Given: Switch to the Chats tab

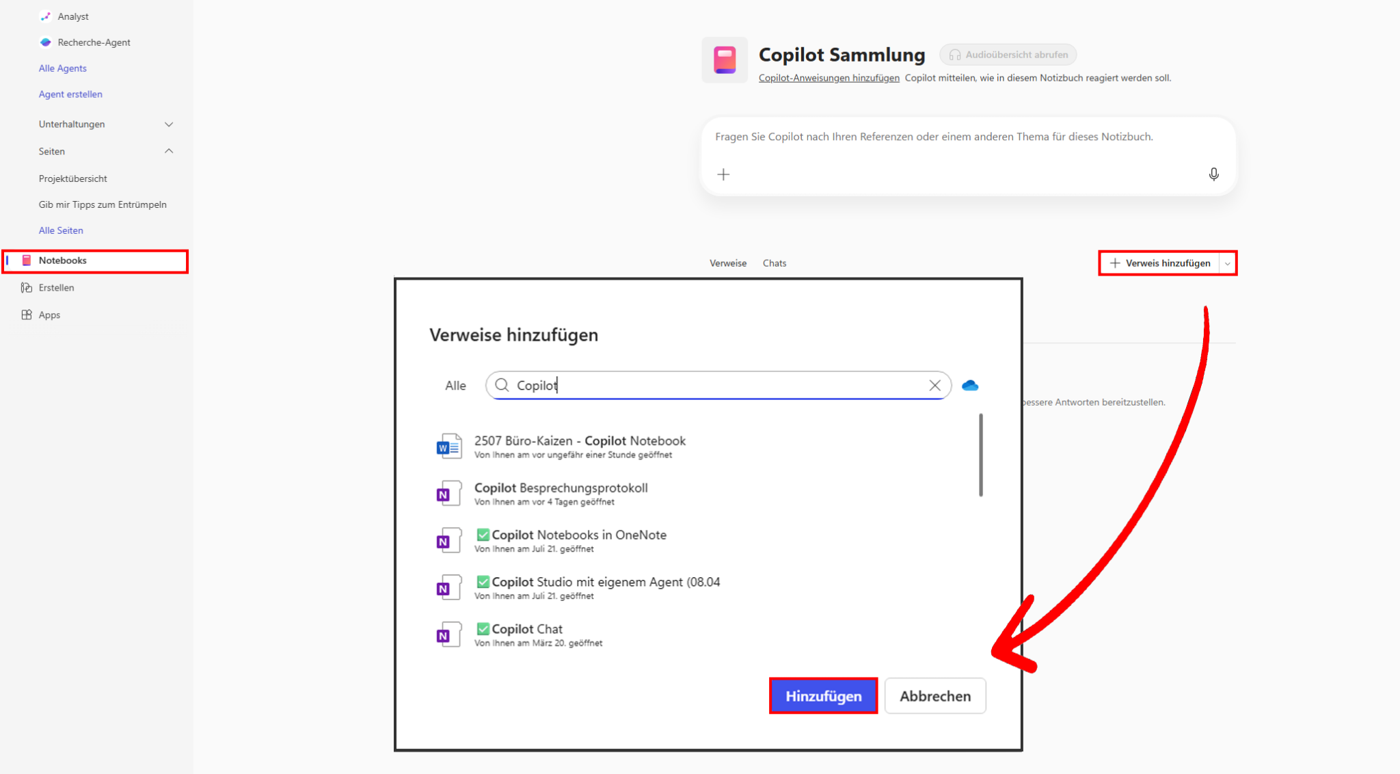Looking at the screenshot, I should (x=775, y=263).
